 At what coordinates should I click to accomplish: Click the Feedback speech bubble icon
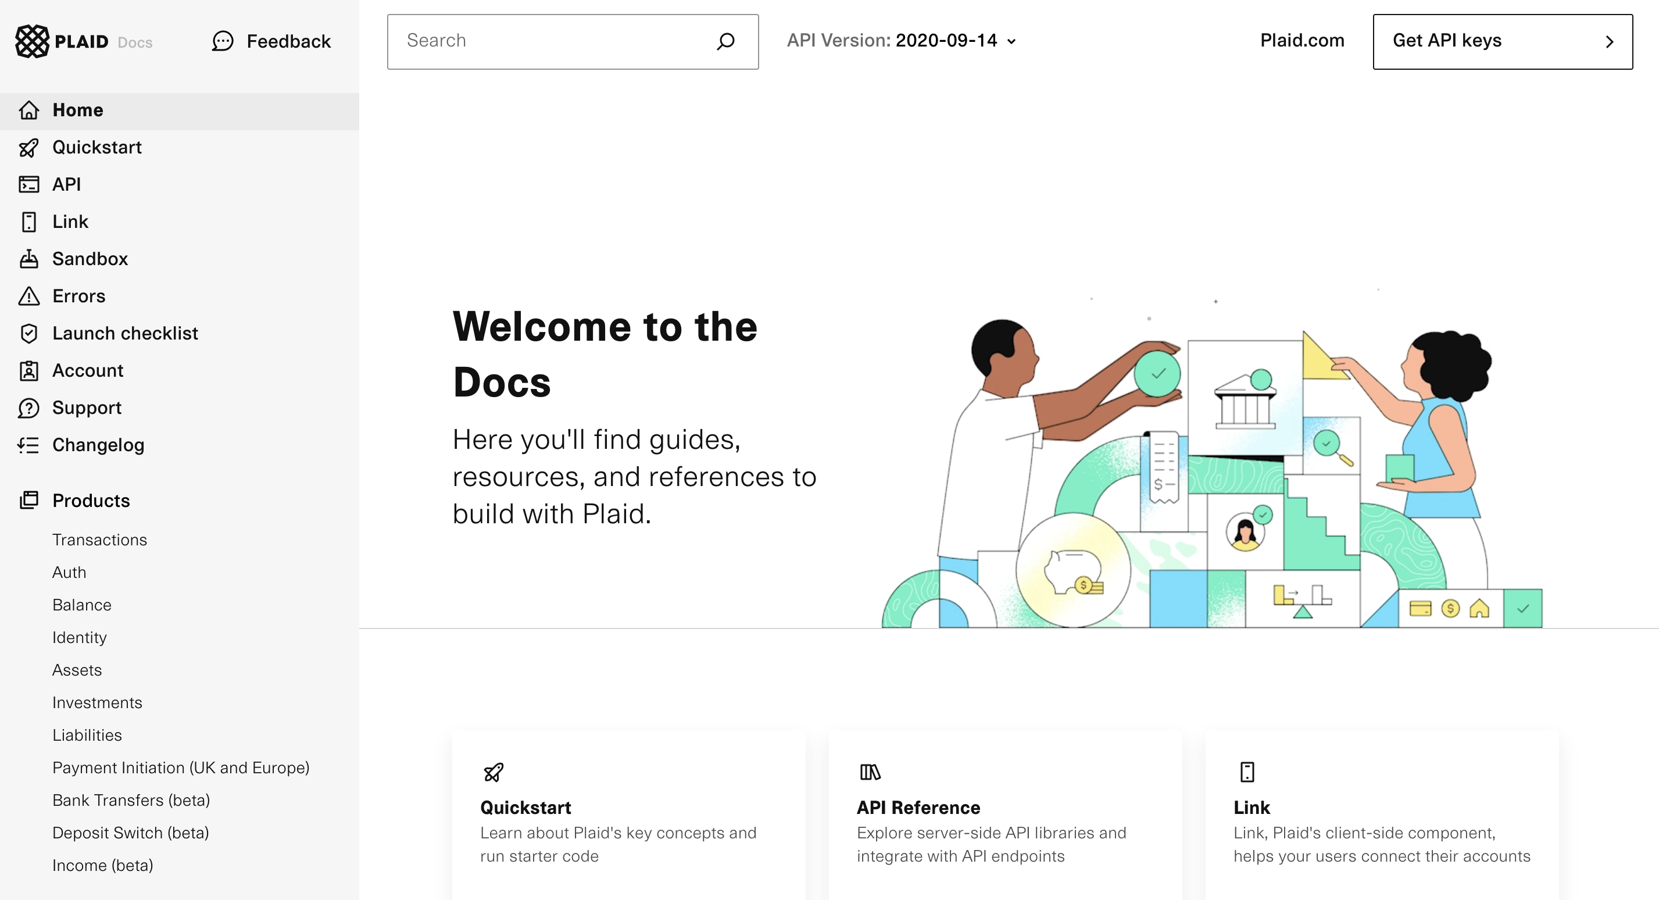pyautogui.click(x=222, y=41)
